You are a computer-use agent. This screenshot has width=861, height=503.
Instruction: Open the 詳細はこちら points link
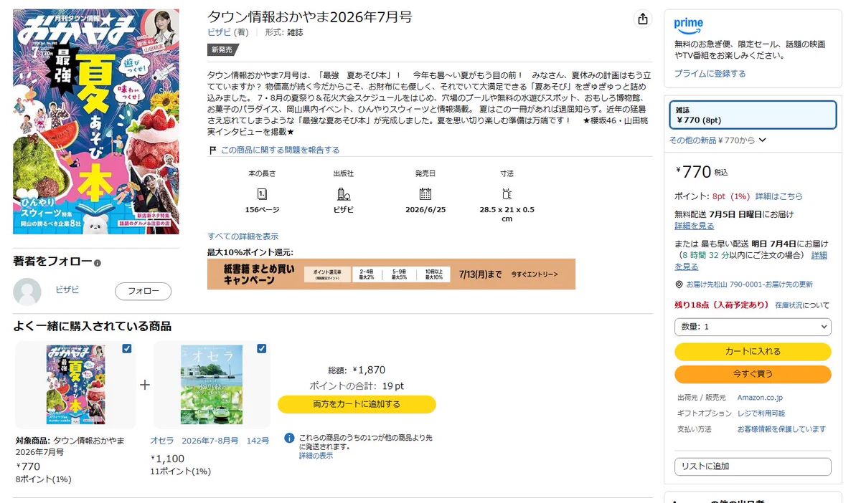[x=779, y=196]
